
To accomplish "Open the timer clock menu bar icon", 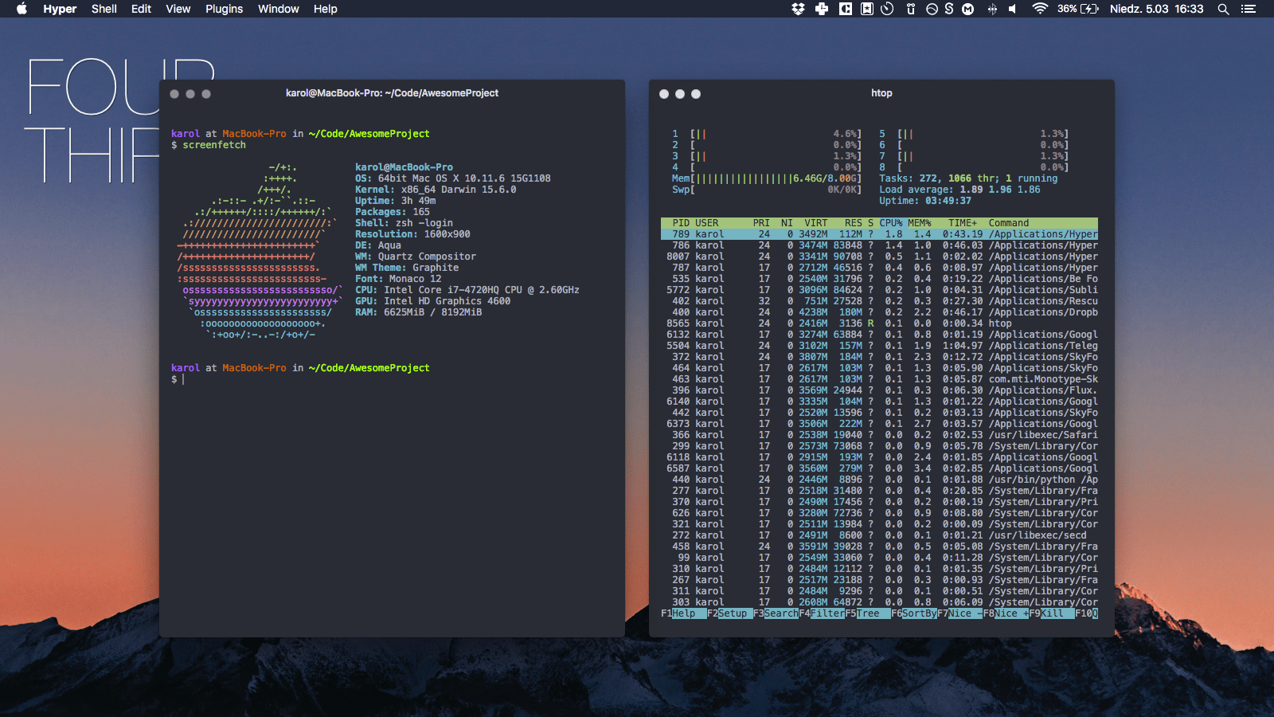I will coord(887,9).
